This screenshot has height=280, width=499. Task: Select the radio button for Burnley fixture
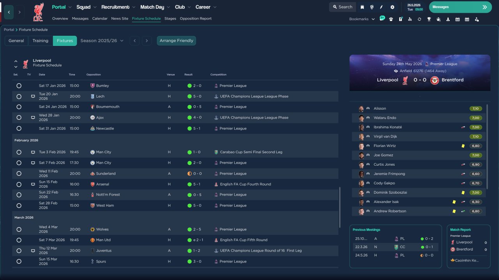(19, 86)
